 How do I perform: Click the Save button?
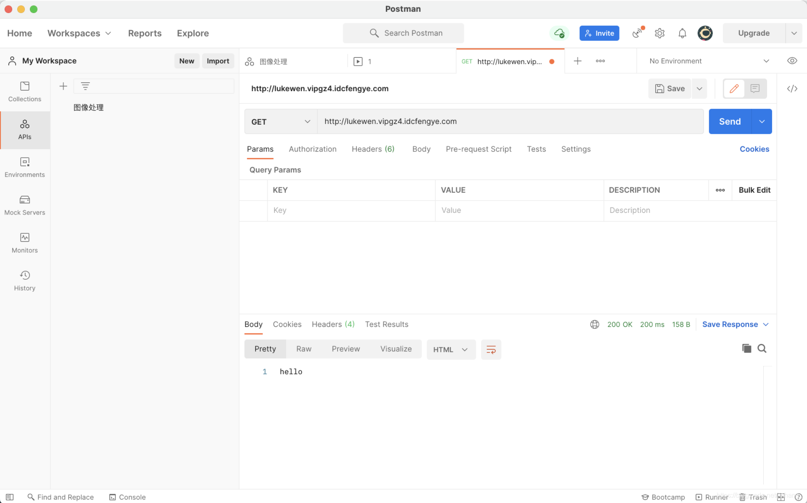click(670, 89)
